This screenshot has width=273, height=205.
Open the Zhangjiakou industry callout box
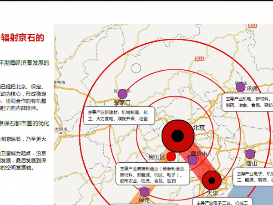click(119, 116)
